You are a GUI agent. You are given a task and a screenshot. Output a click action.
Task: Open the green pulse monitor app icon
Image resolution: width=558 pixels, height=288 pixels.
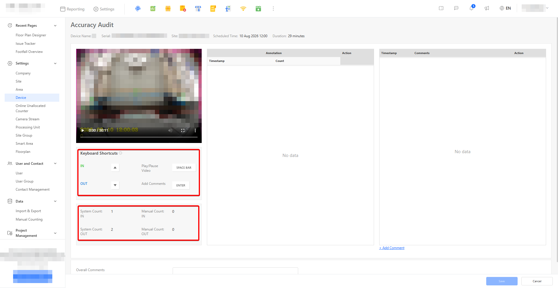(x=153, y=9)
